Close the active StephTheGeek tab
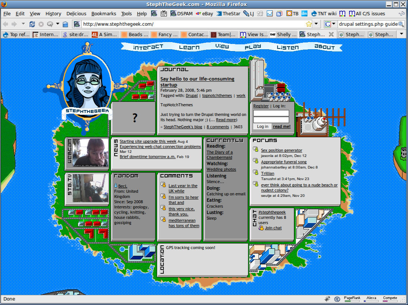Viewport: 408px width, 305px height. click(x=331, y=34)
